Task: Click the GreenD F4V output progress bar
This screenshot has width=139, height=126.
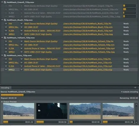Action: (x=129, y=6)
